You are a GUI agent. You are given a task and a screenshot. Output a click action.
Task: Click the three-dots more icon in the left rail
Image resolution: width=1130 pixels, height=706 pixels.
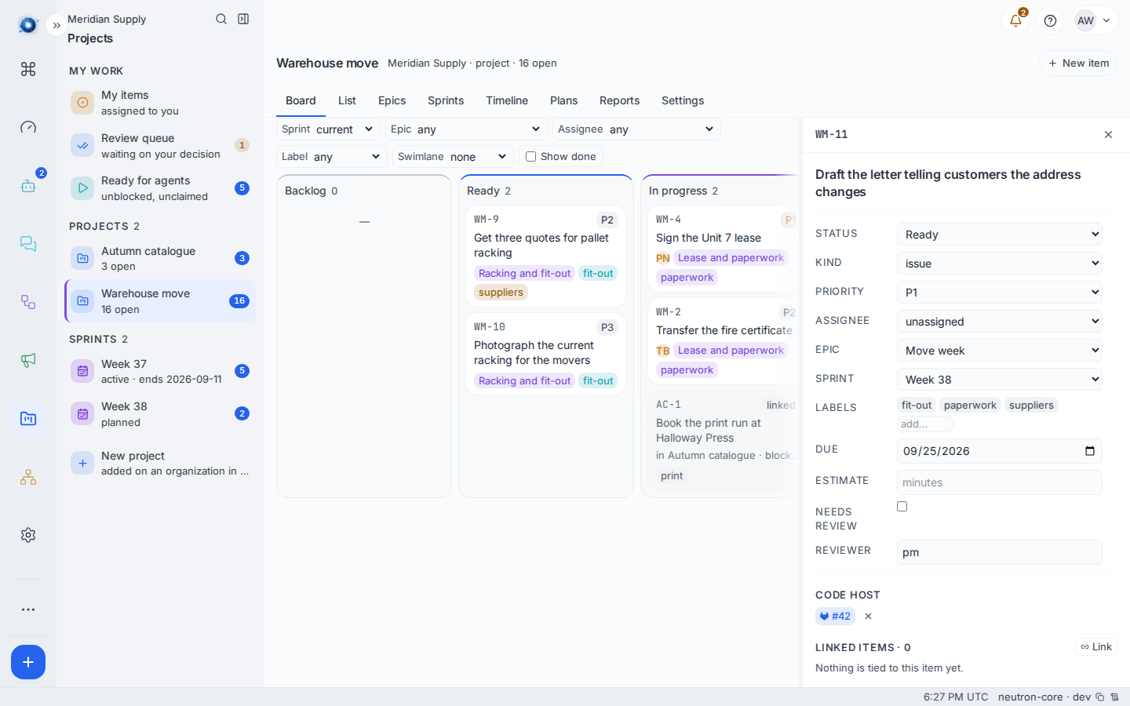28,610
